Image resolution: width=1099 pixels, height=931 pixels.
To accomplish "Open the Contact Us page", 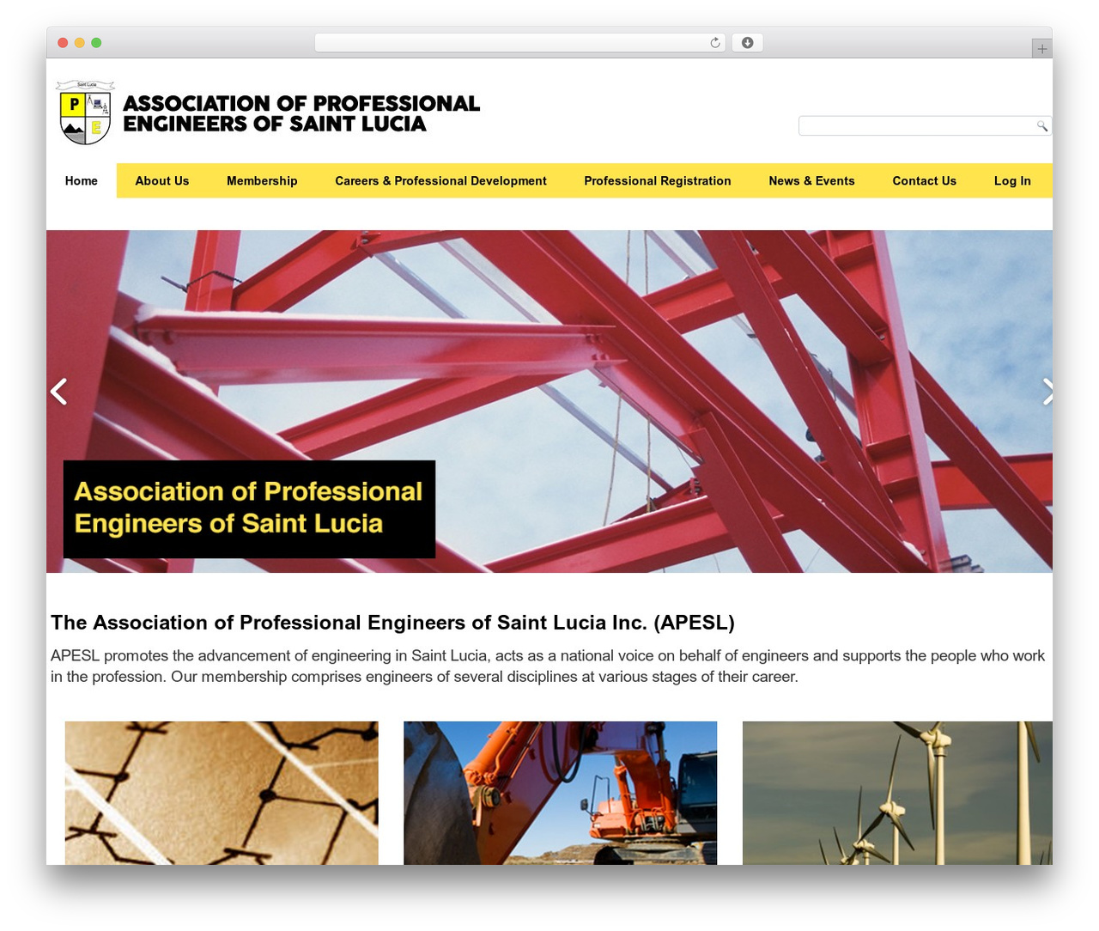I will (924, 181).
